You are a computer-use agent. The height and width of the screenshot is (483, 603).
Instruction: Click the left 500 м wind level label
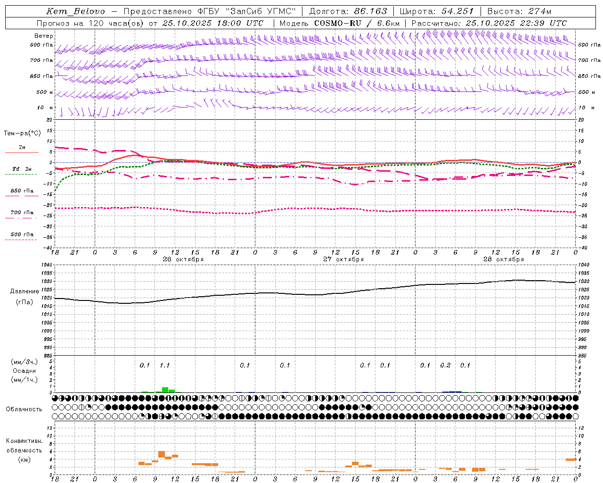[x=45, y=92]
